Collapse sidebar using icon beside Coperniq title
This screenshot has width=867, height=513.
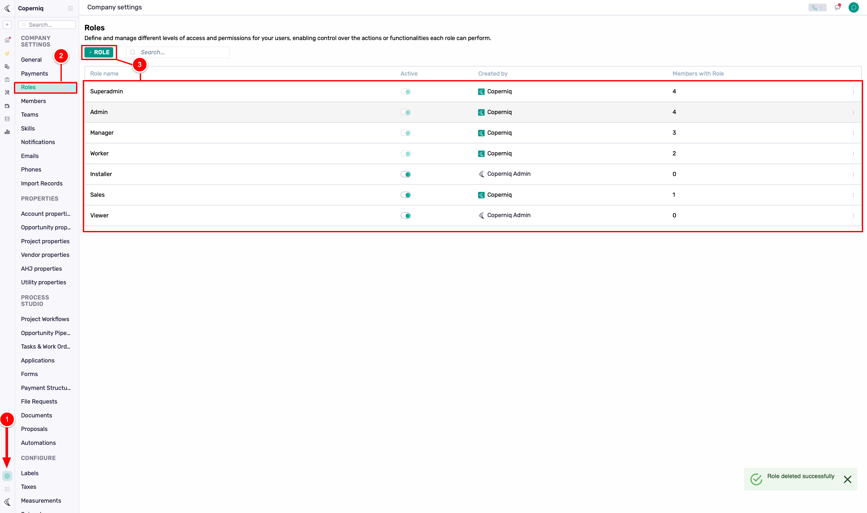point(71,8)
